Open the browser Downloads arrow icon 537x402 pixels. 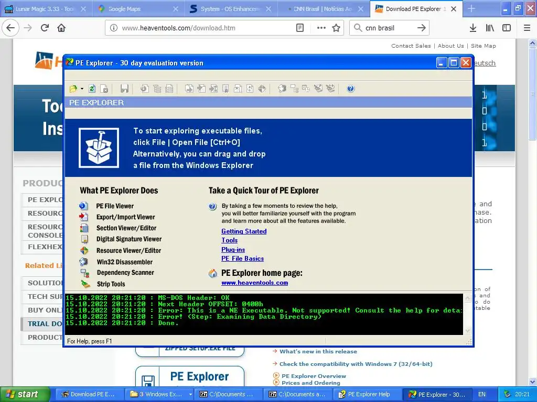(x=473, y=28)
